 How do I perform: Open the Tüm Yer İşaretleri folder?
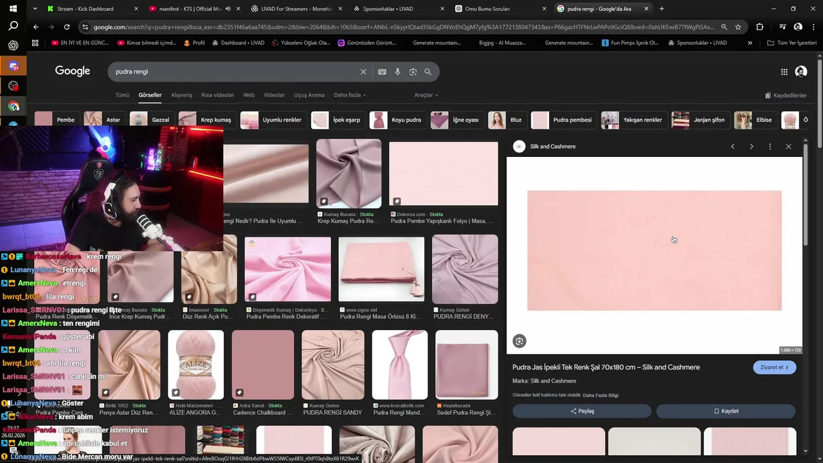[x=792, y=43]
